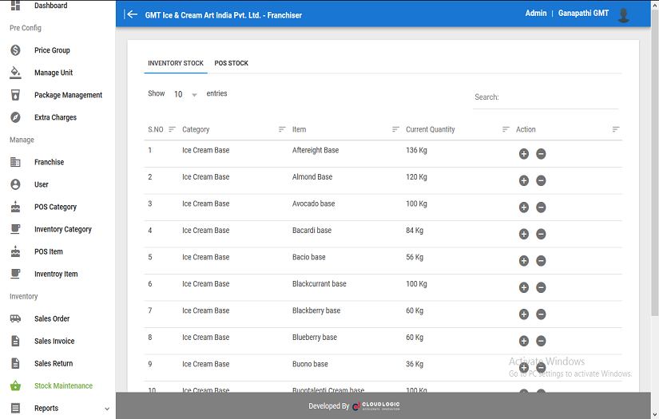Reduce stock for Avocado base
Viewport: 659px width, 419px height.
click(541, 208)
